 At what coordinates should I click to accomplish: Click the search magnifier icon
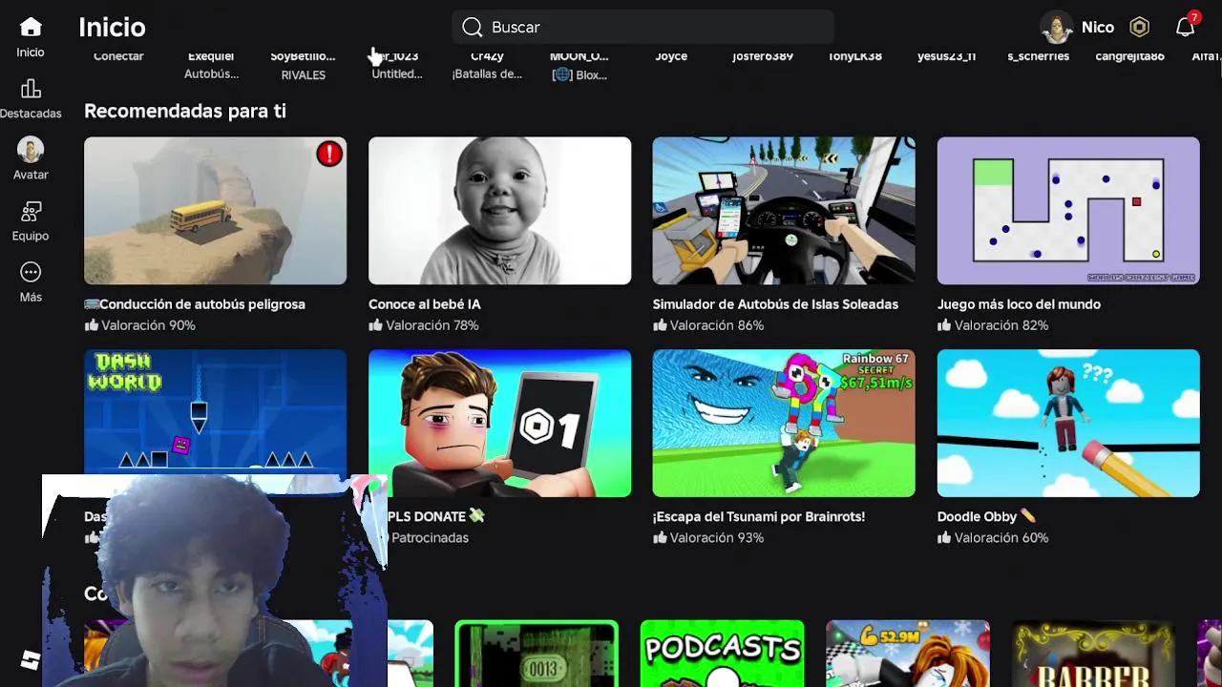point(472,28)
